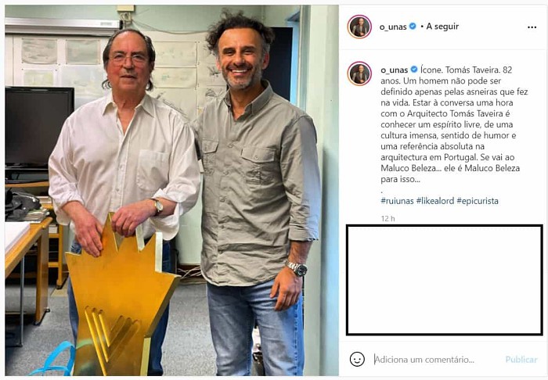Toggle the 'A seguir' following status
Screen dimensions: 548x380
[x=442, y=27]
